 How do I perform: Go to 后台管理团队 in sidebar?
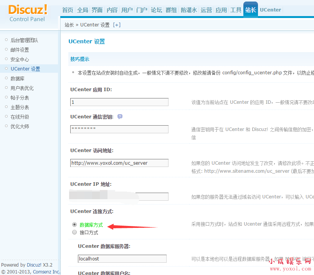coord(24,40)
